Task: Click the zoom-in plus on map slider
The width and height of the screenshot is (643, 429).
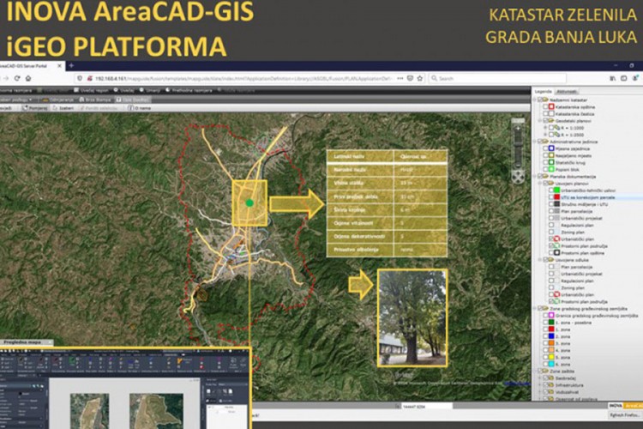Action: tap(518, 128)
